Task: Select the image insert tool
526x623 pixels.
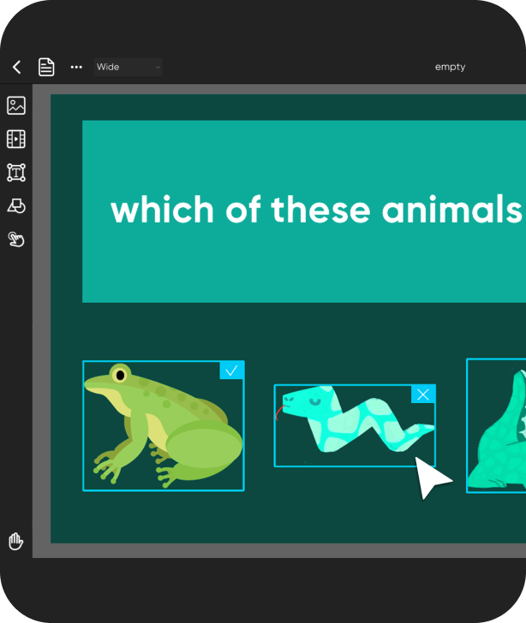Action: [16, 105]
